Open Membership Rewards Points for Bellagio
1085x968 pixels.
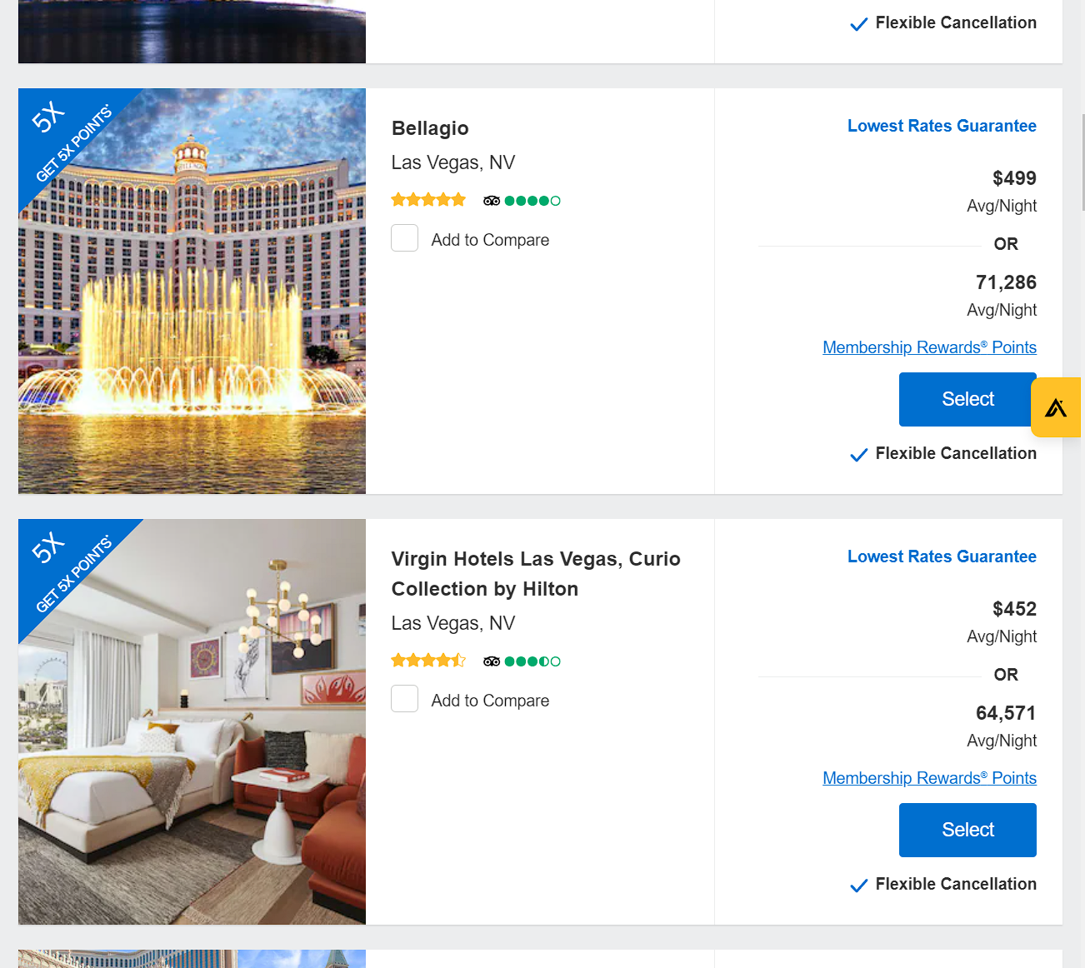929,347
